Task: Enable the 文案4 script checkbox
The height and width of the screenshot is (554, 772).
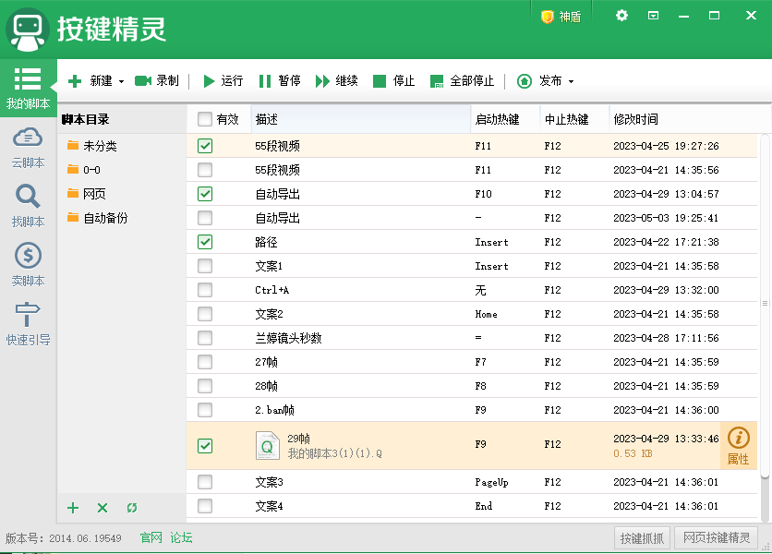Action: 205,506
